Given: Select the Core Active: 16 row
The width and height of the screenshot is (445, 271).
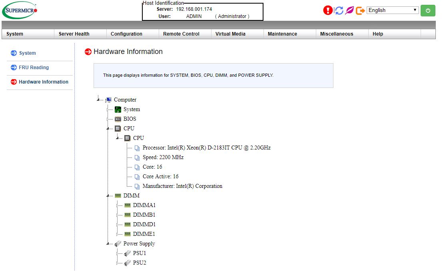Looking at the screenshot, I should tap(160, 177).
